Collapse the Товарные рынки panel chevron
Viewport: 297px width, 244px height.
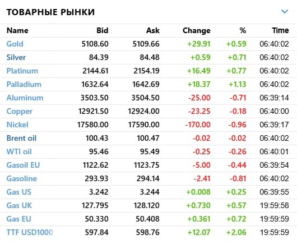tap(285, 12)
